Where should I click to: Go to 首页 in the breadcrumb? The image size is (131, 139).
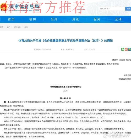click(x=2, y=27)
